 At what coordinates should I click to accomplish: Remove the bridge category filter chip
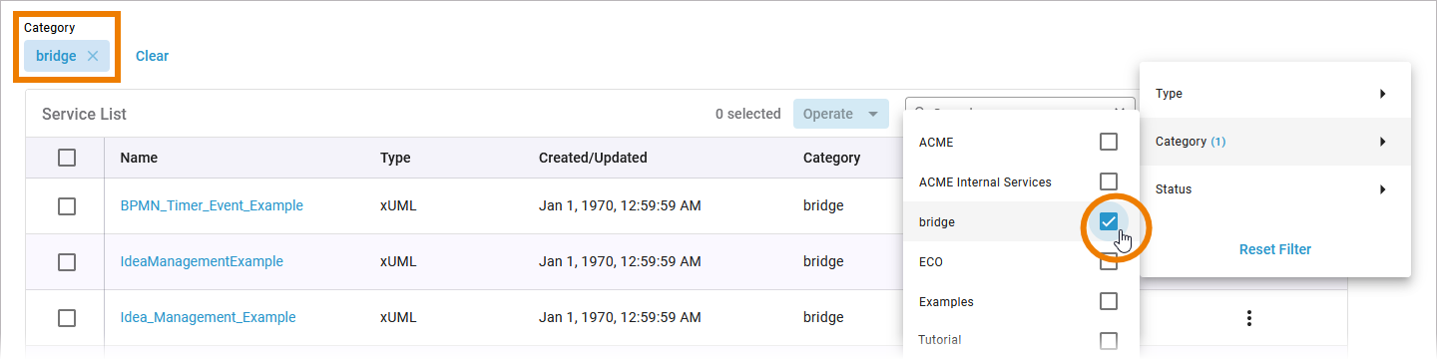(93, 56)
